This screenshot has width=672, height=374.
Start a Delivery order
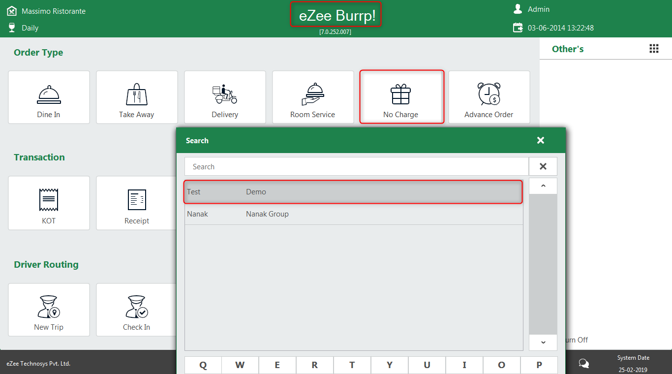coord(225,97)
